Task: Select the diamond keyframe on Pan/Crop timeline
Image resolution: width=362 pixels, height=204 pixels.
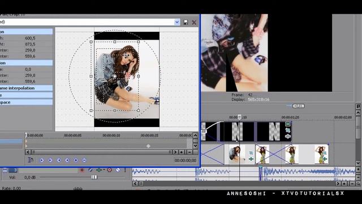Action: 148,146
